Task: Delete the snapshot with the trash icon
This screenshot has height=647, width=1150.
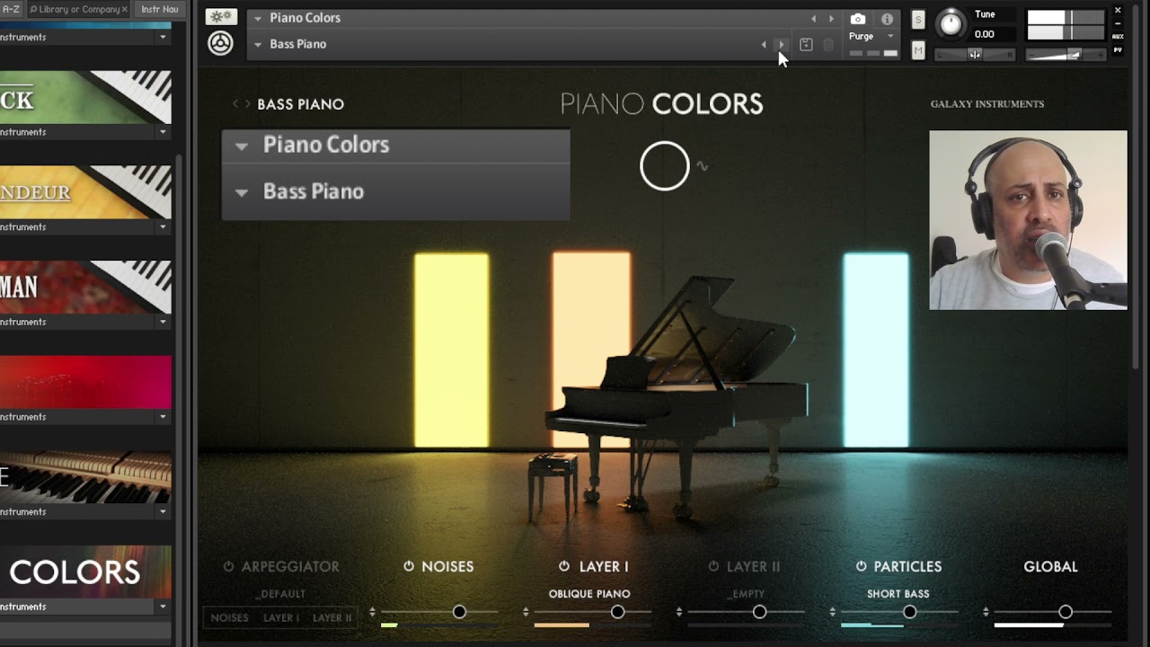Action: pyautogui.click(x=828, y=45)
